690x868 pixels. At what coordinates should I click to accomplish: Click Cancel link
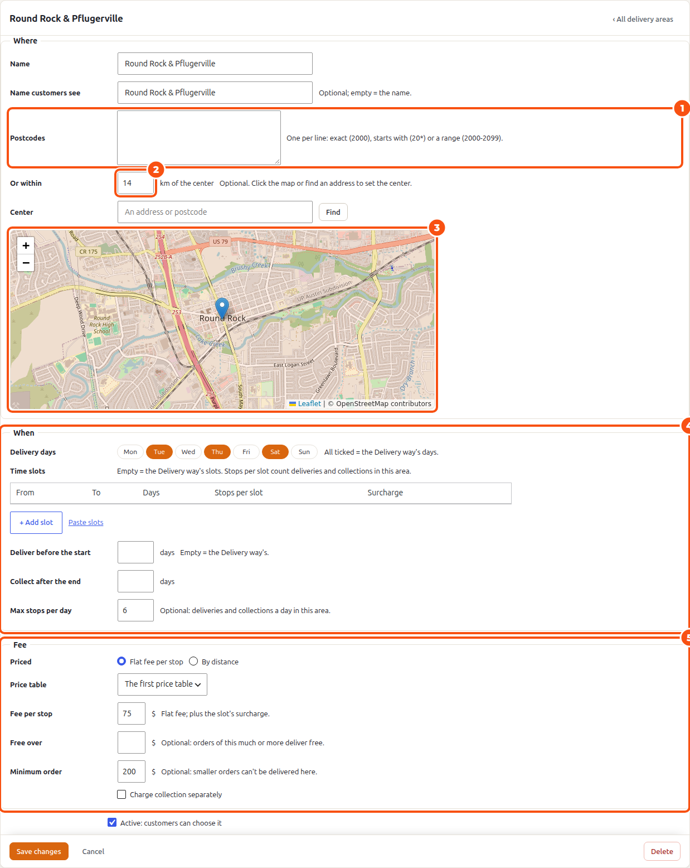pyautogui.click(x=93, y=851)
